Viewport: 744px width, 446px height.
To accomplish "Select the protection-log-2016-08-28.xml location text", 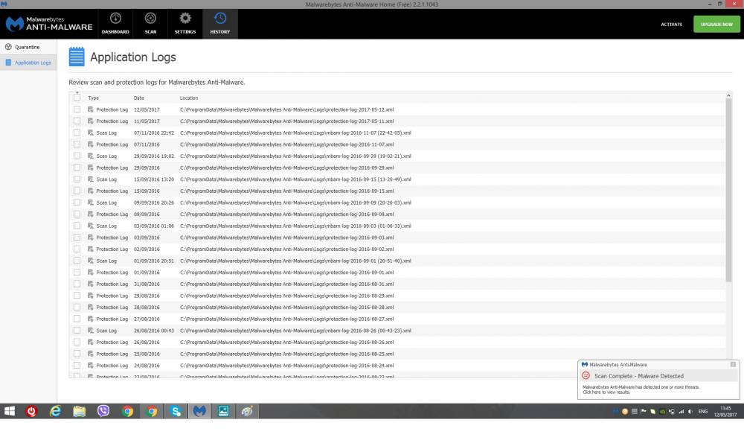I will click(x=286, y=308).
